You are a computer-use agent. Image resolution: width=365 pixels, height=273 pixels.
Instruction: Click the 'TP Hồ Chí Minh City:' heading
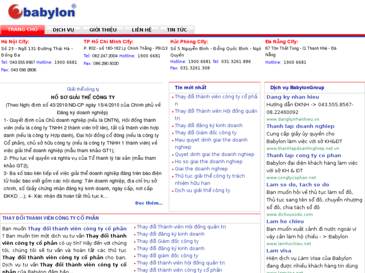pos(108,42)
